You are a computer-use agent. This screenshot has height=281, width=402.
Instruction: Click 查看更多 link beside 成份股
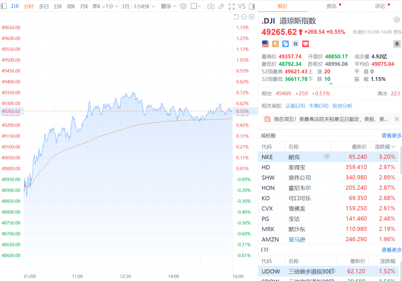point(391,136)
